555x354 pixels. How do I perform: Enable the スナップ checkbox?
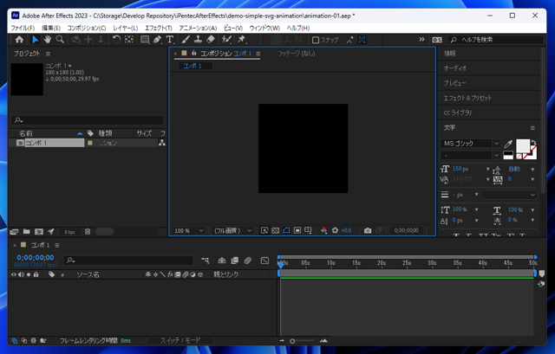tap(316, 40)
